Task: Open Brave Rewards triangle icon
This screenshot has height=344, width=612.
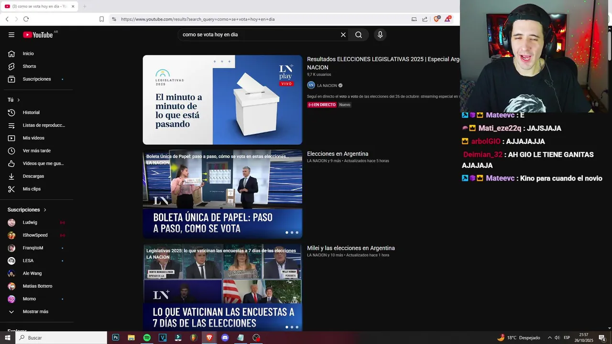Action: (448, 19)
